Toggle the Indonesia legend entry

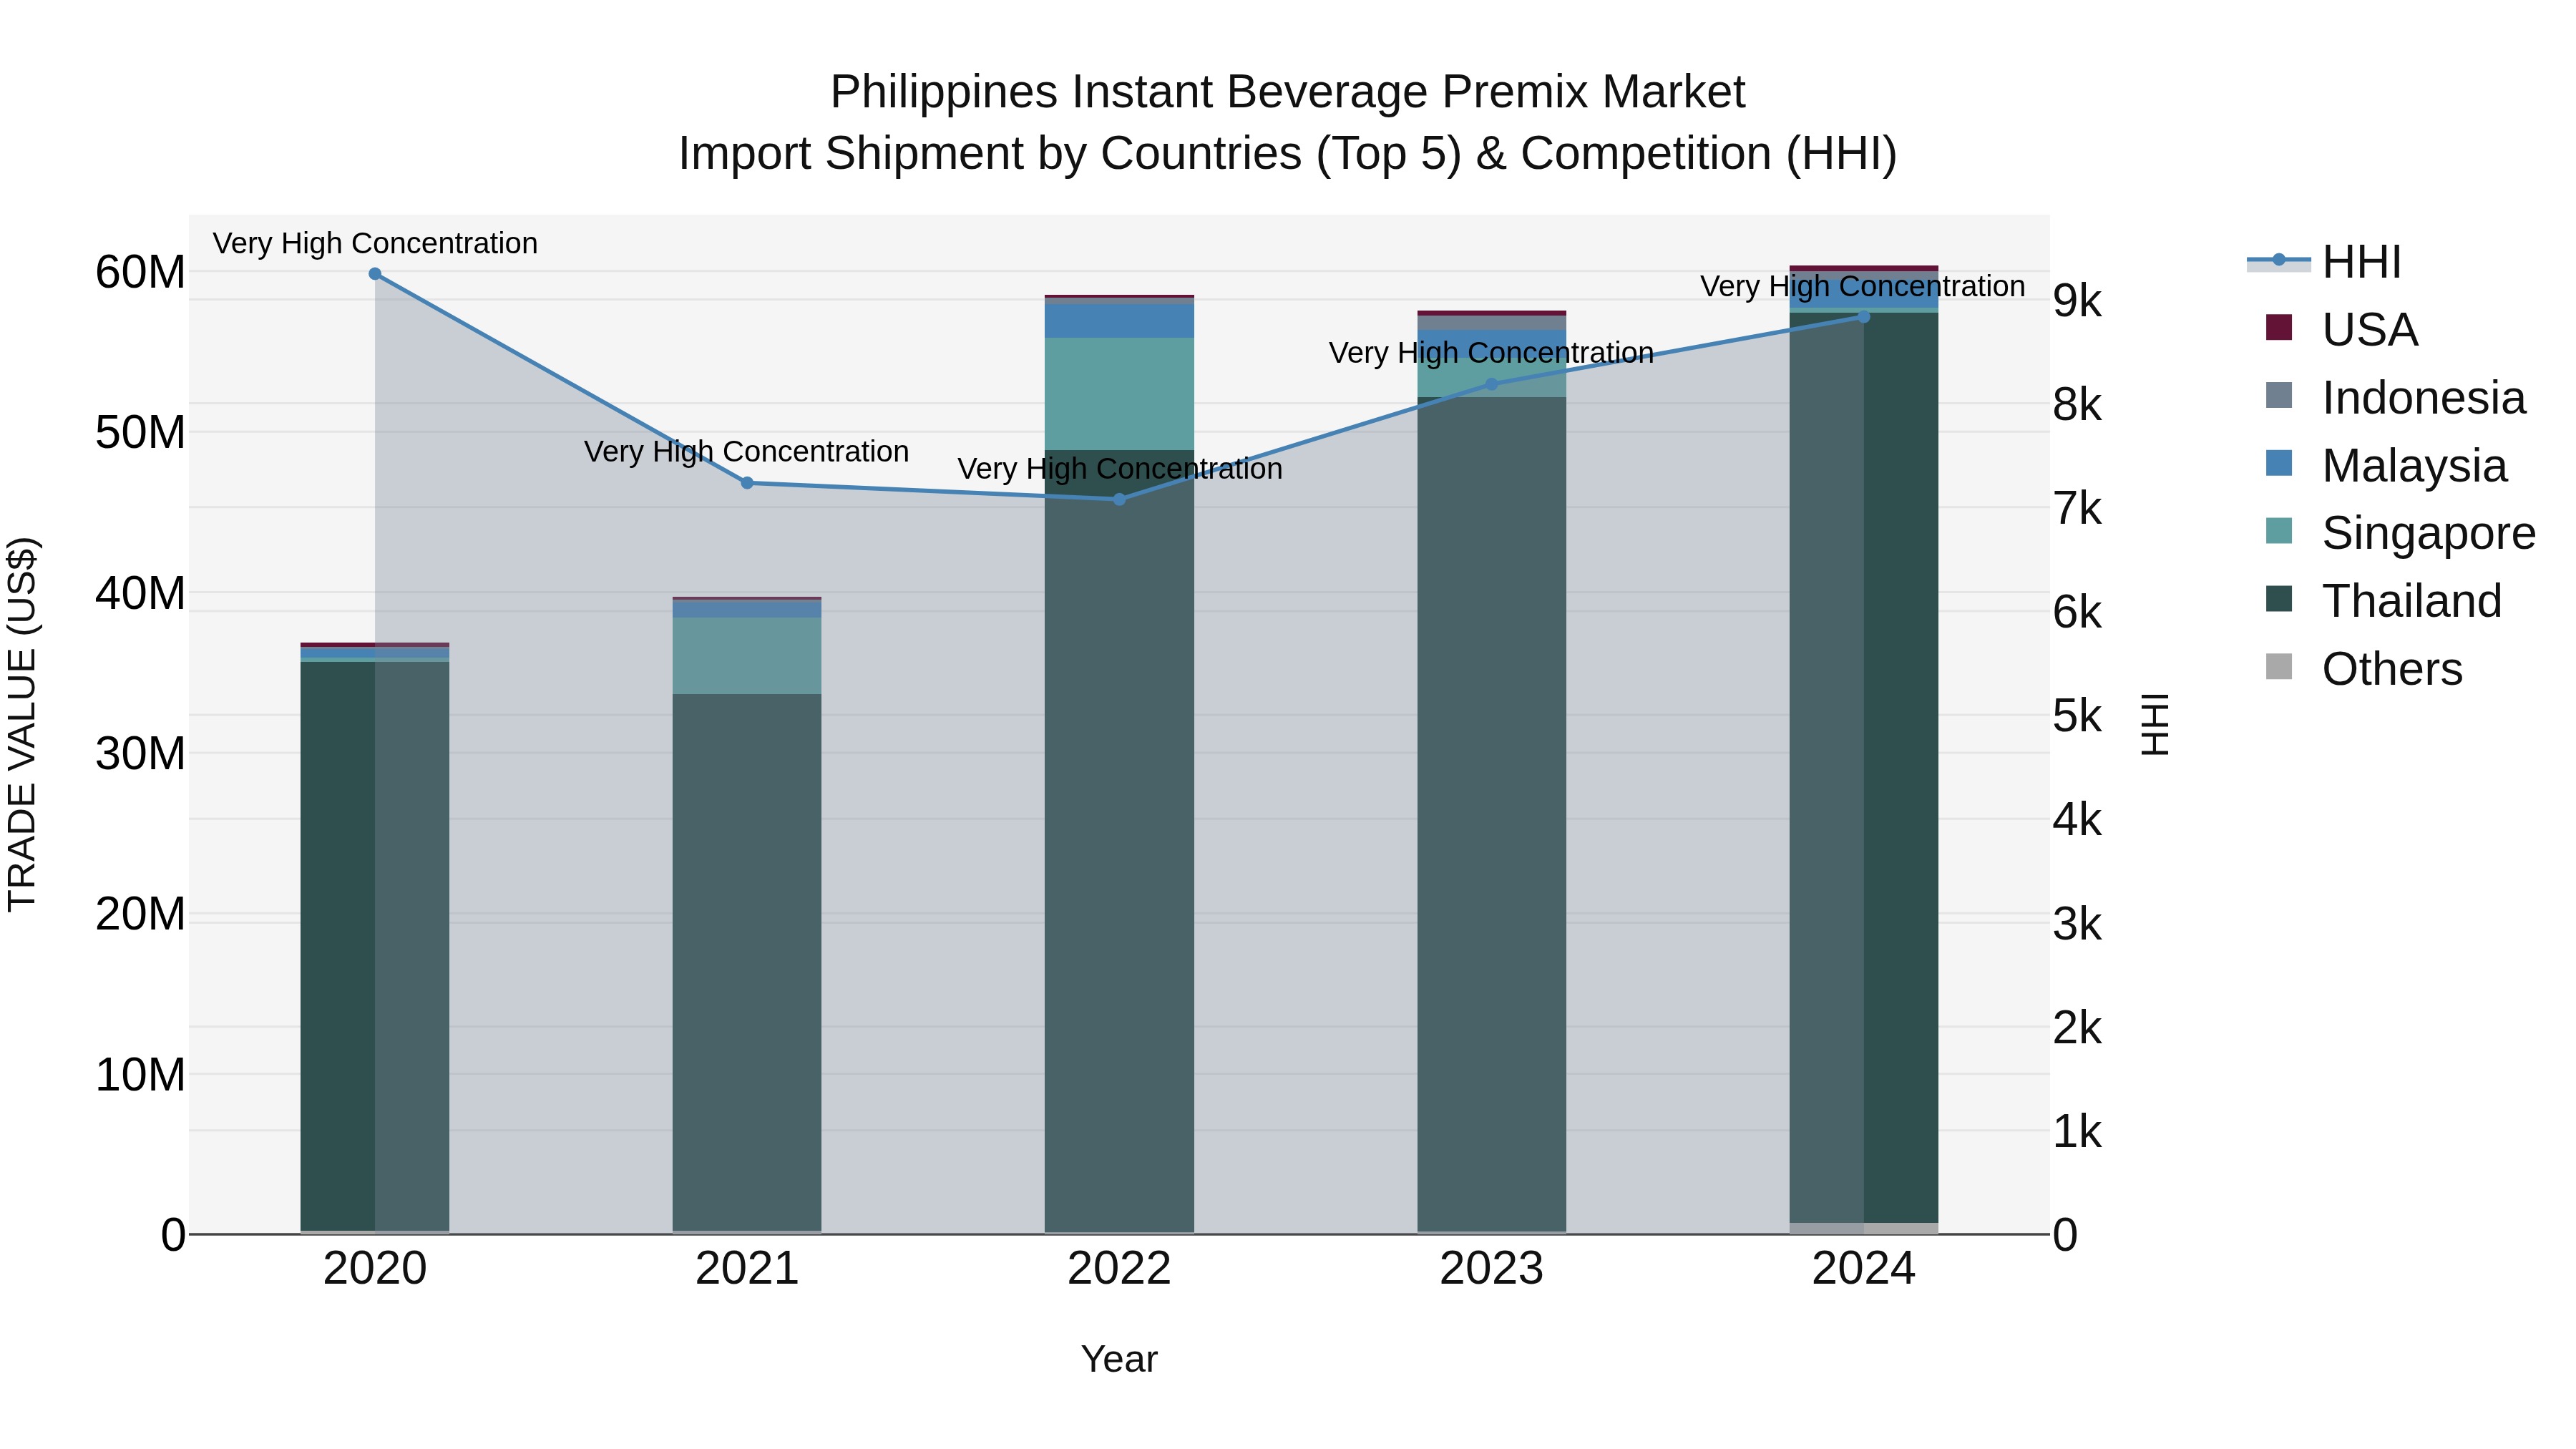click(2395, 397)
